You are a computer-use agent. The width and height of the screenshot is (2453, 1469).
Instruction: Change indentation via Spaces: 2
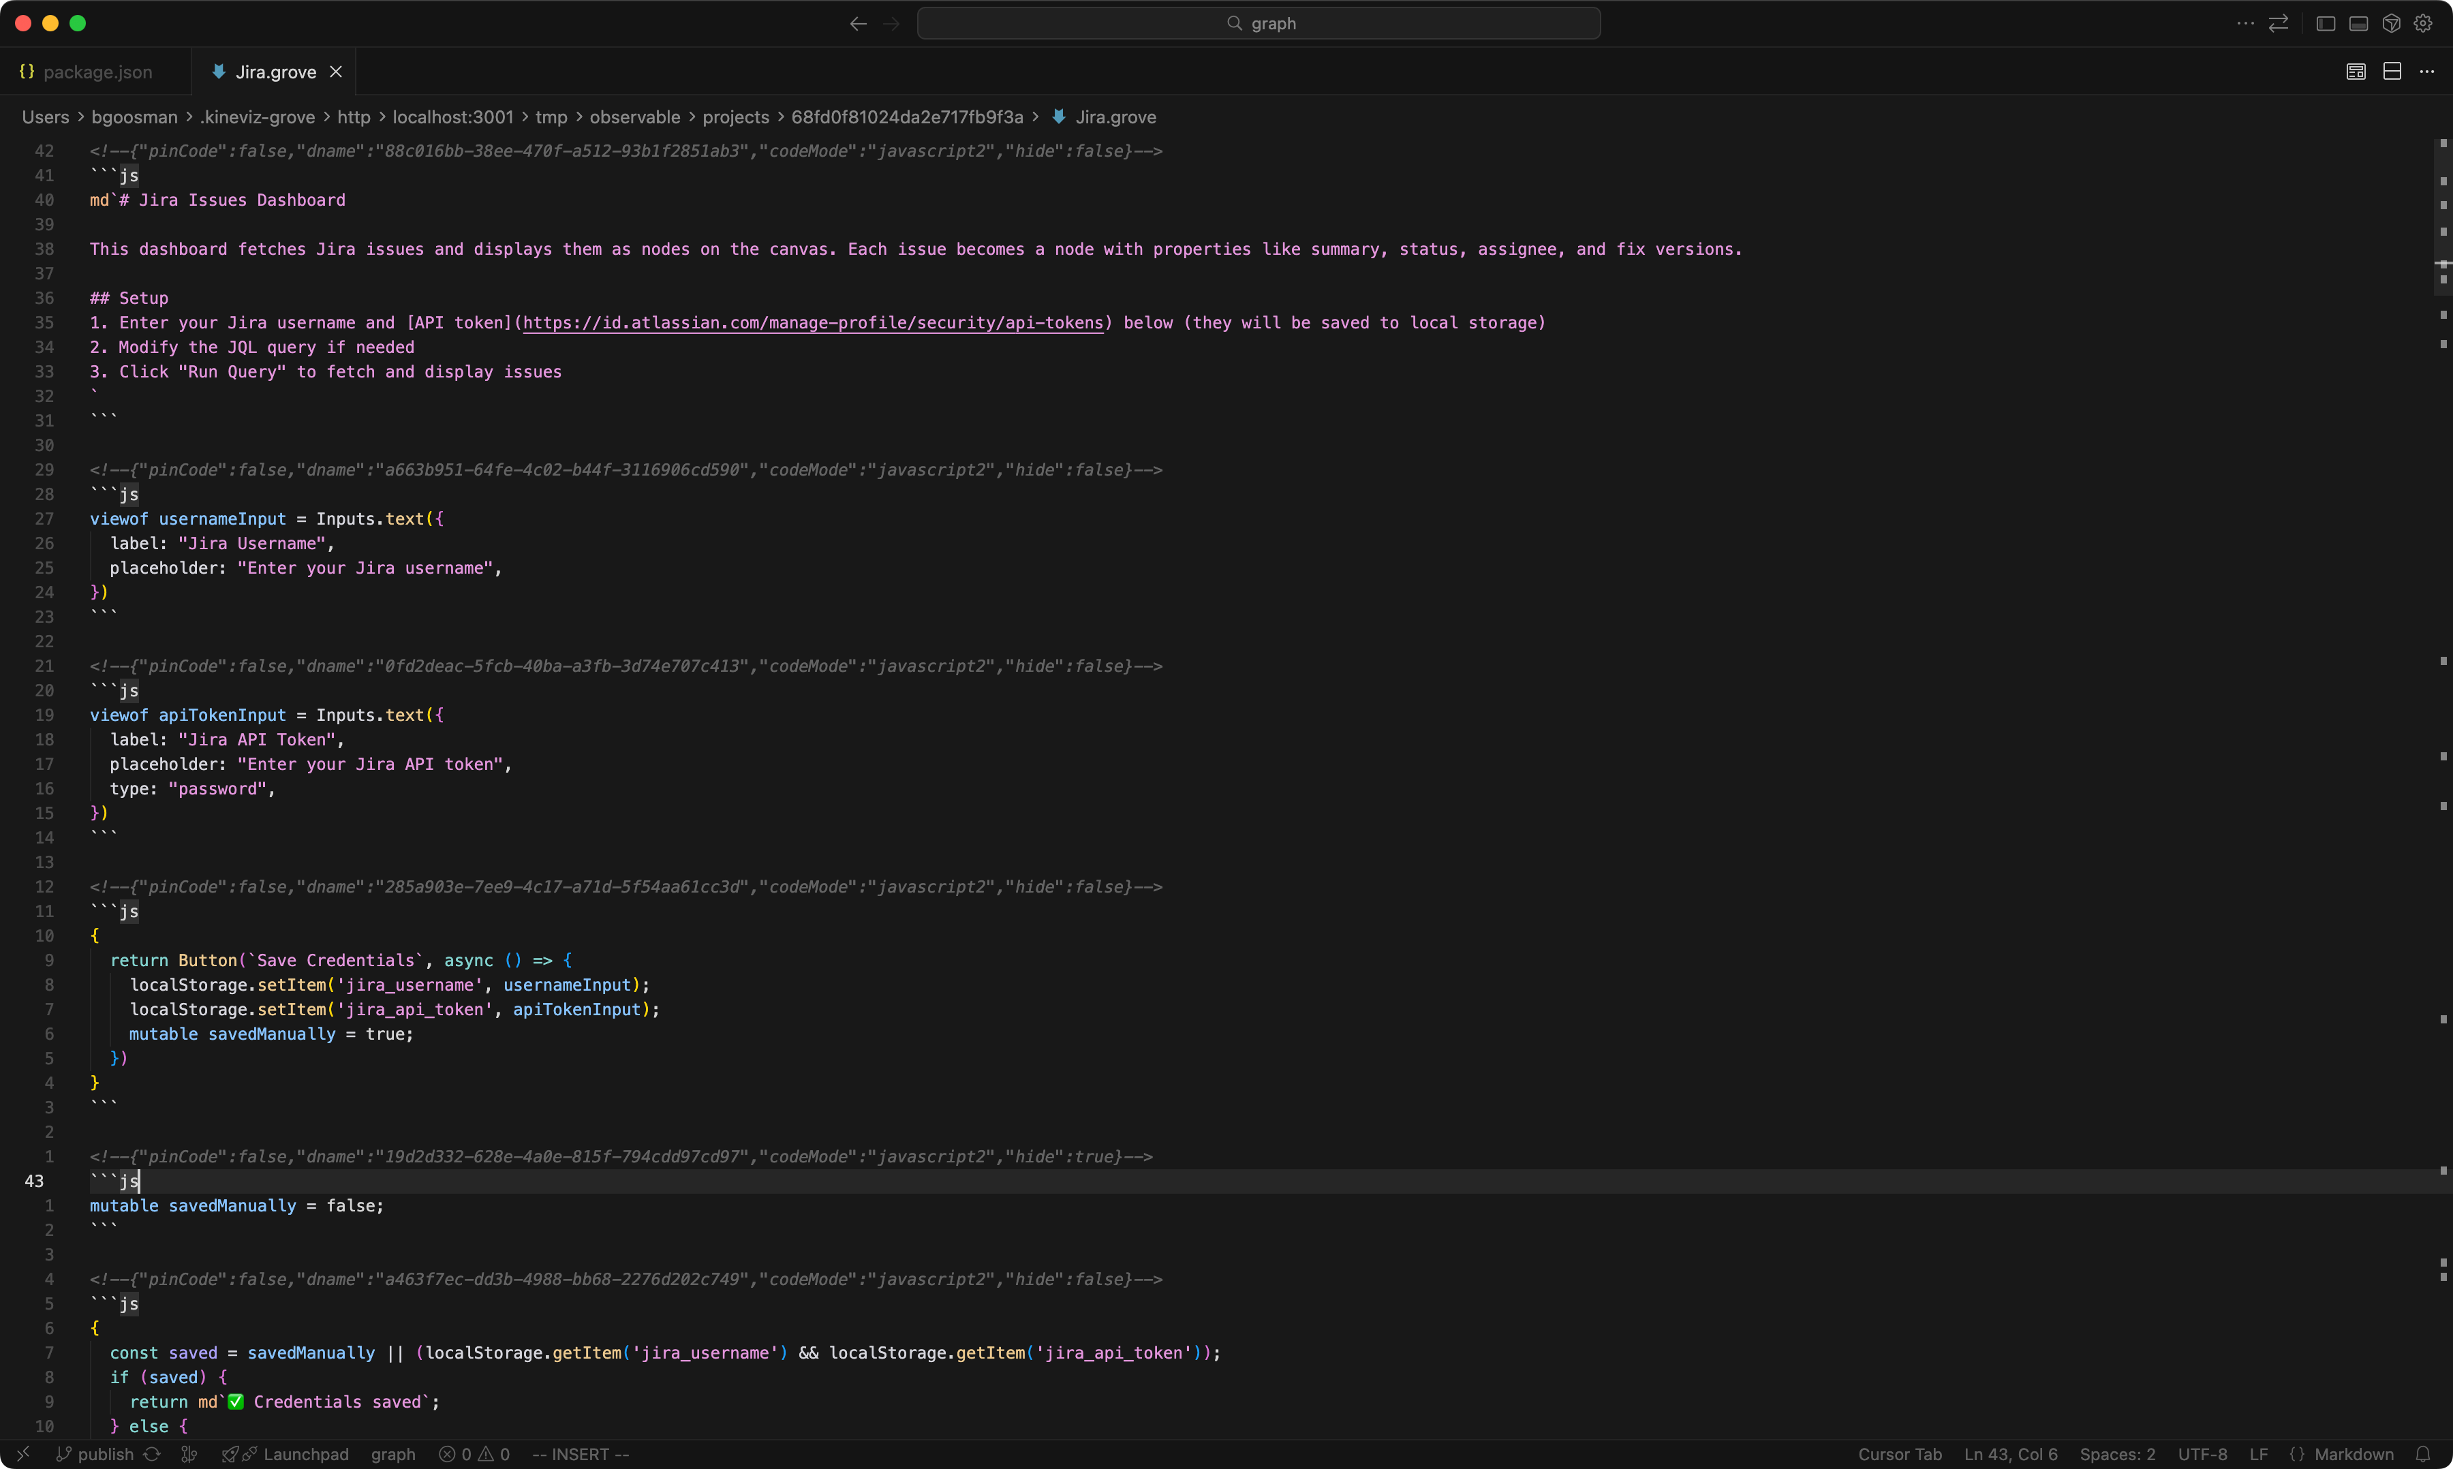pos(2118,1454)
